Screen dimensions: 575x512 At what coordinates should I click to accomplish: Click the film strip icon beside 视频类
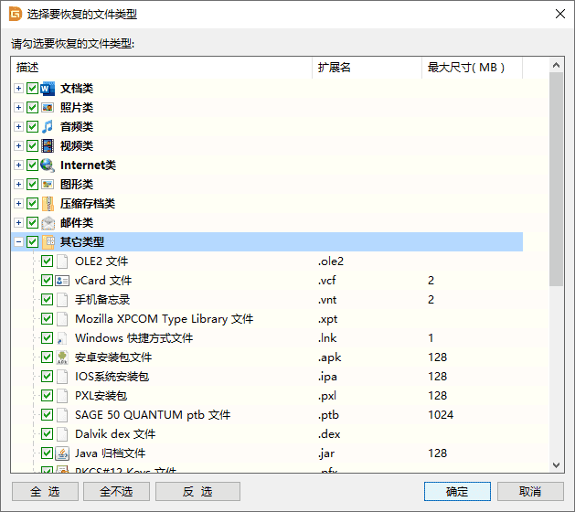(48, 146)
